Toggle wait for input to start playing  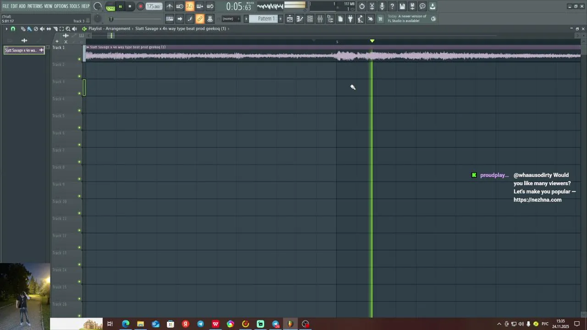coord(180,6)
